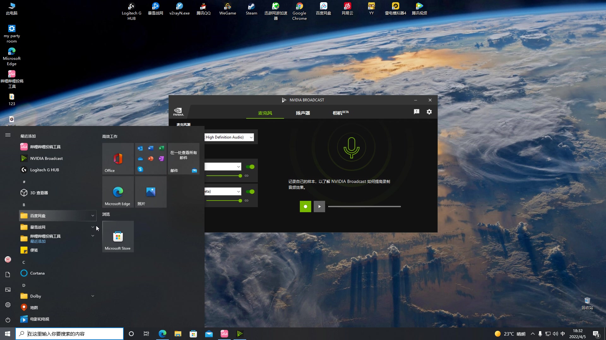The image size is (606, 340).
Task: Click link icon beside second effect slider
Action: click(247, 201)
